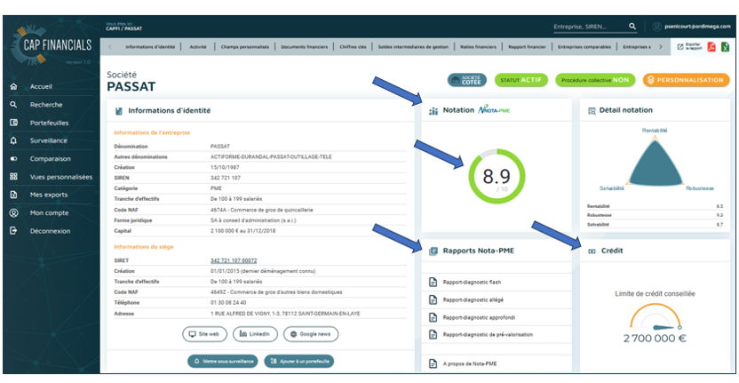Click the Vues personnalisées grid icon
This screenshot has height=383, width=739.
point(13,177)
